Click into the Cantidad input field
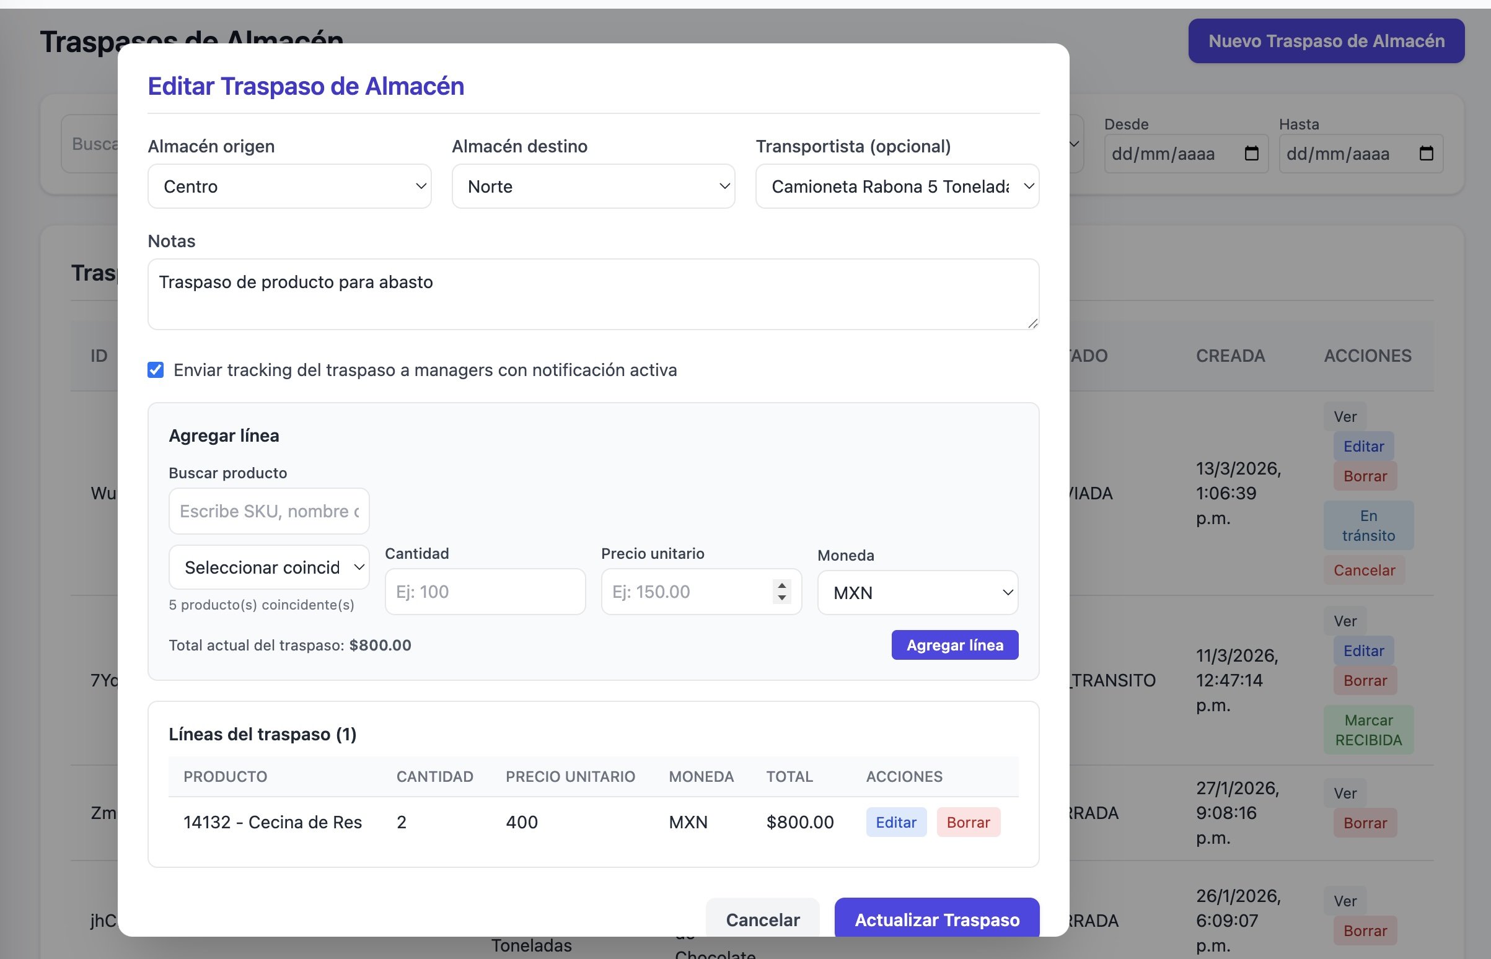1491x959 pixels. (x=485, y=592)
